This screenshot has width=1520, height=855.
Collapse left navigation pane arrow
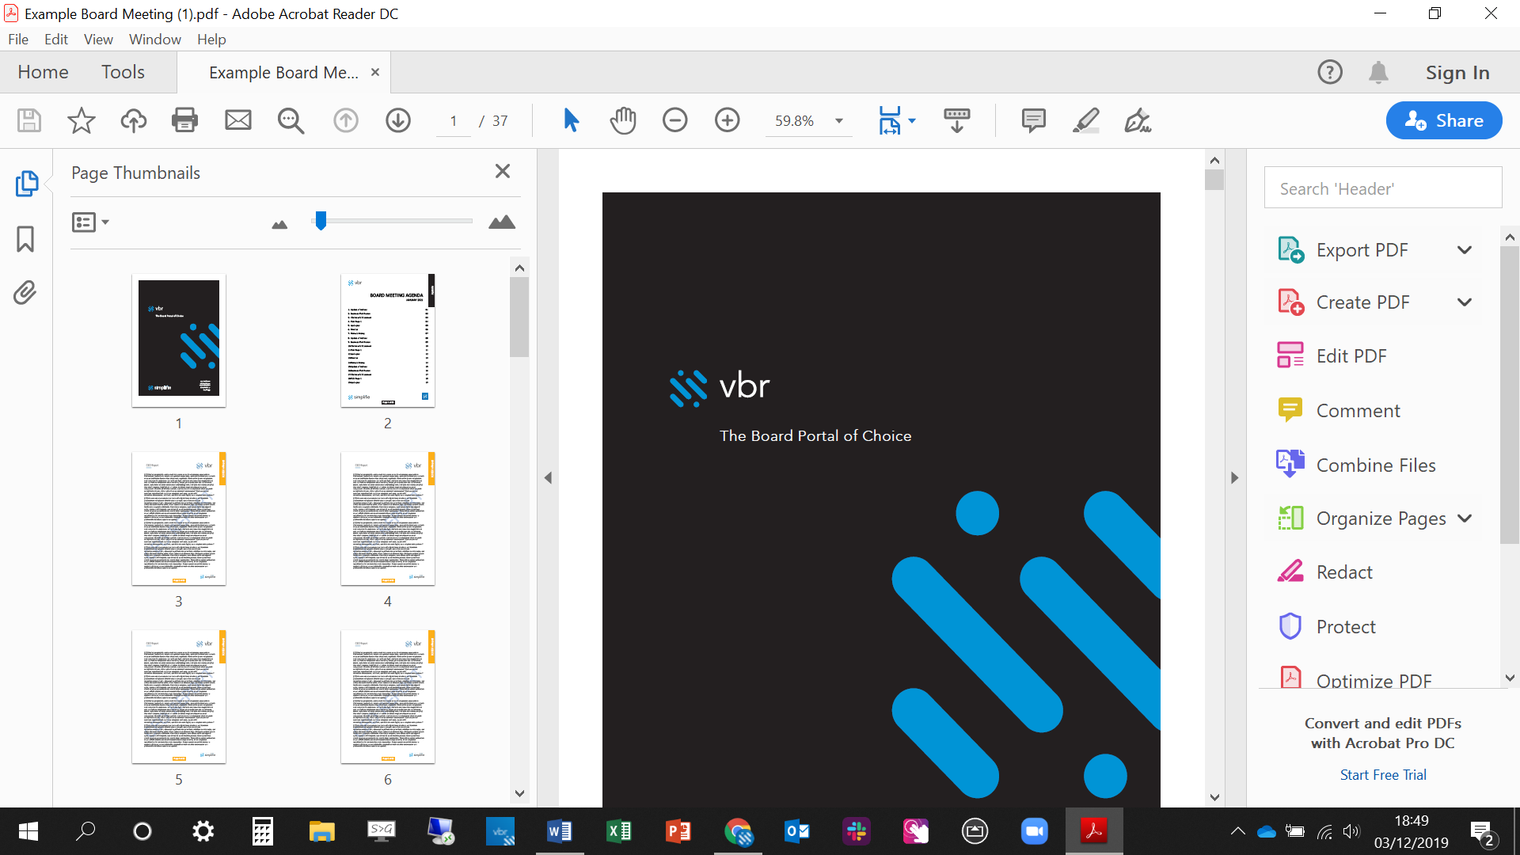click(x=548, y=478)
